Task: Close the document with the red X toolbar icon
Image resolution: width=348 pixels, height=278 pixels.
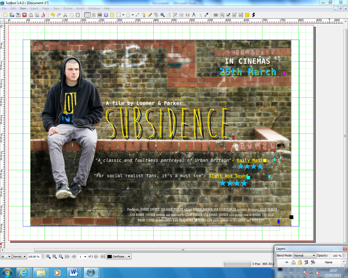Action: (24, 15)
